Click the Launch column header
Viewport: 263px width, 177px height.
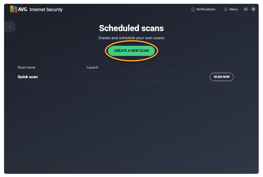click(x=92, y=68)
